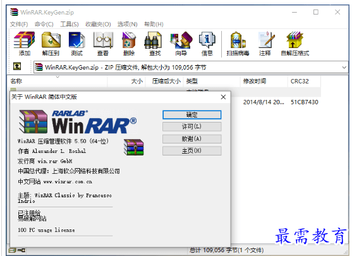Expand the address bar path dropdown
Image resolution: width=352 pixels, height=256 pixels.
click(x=344, y=67)
